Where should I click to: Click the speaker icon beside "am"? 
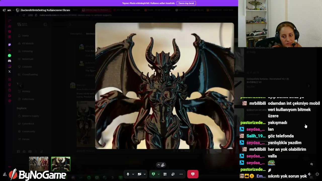[x=4, y=10]
